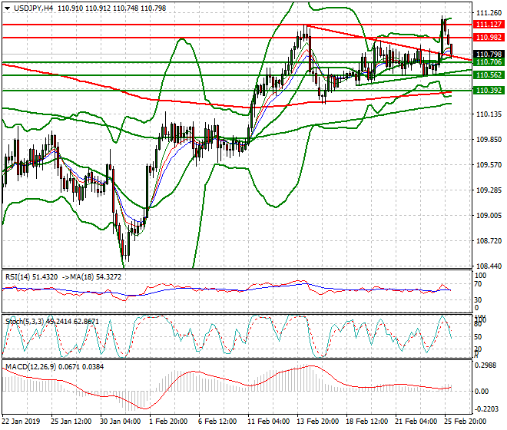507x430 pixels.
Task: Select the green 110.392 support level label
Action: (x=489, y=90)
